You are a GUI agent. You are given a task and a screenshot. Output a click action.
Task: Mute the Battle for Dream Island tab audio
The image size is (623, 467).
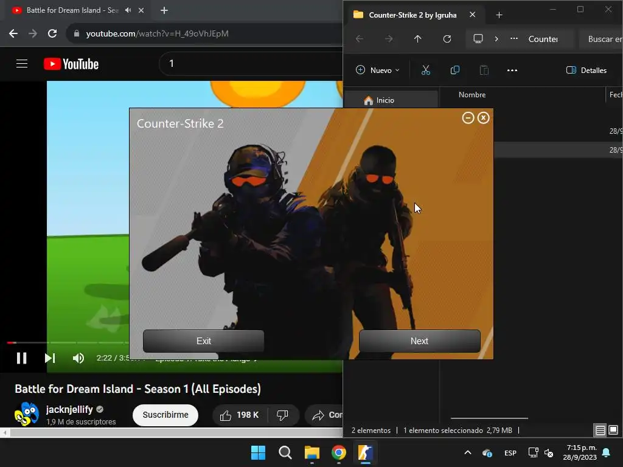pos(128,10)
